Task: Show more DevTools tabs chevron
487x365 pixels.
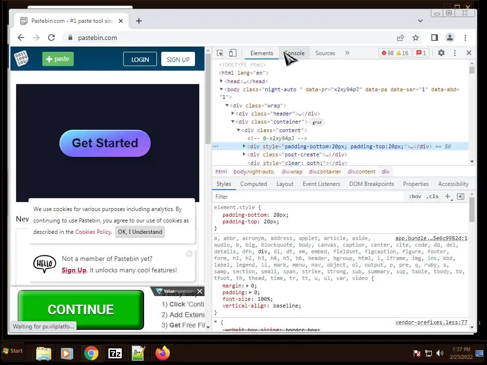Action: 347,53
